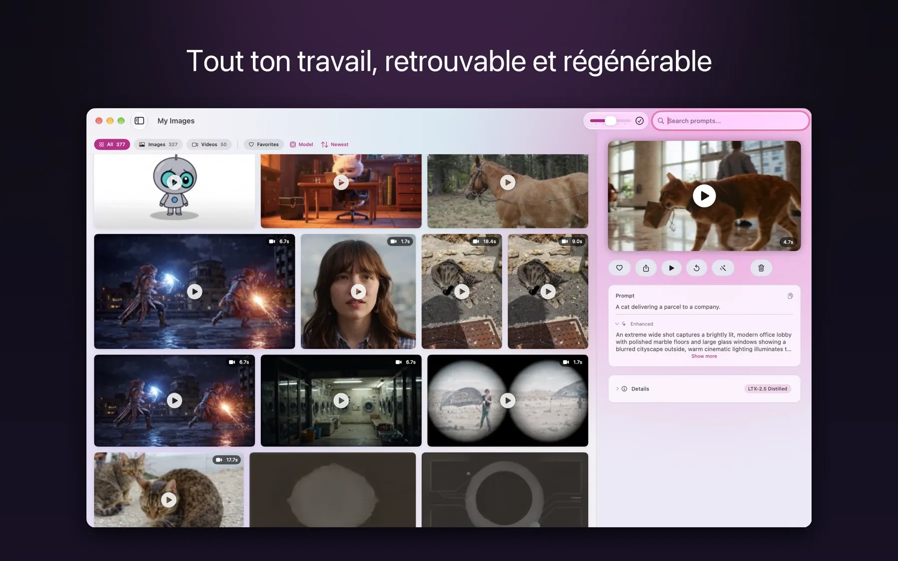Delete item with the trash icon
Viewport: 898px width, 561px height.
click(x=761, y=268)
